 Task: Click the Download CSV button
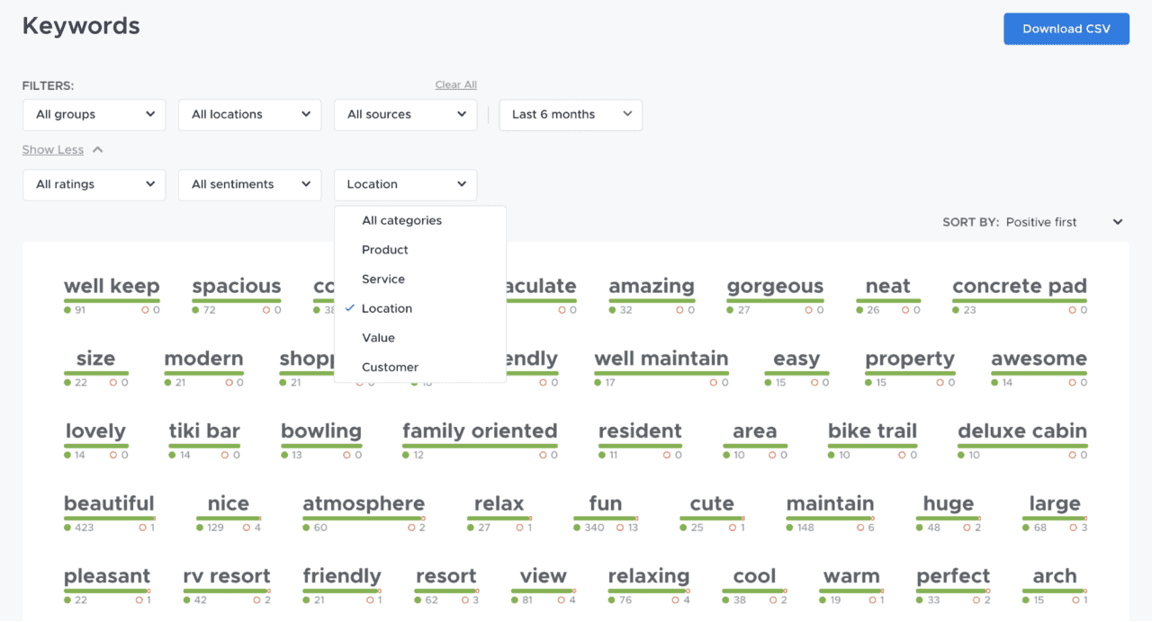(x=1066, y=28)
